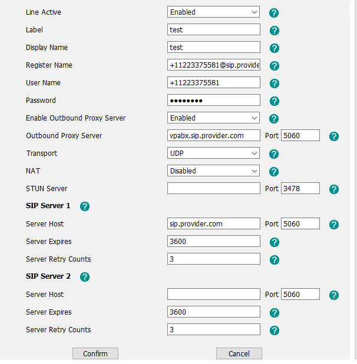View help for SIP Server 1 Server Expires
This screenshot has height=364, width=357.
[x=274, y=242]
